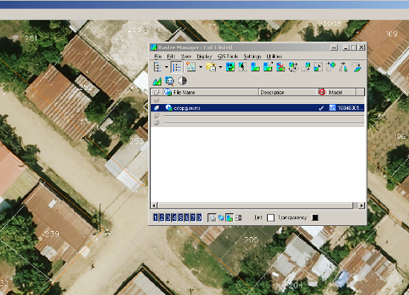
Task: Click the reload raster icon with circular arrows
Action: point(231,67)
